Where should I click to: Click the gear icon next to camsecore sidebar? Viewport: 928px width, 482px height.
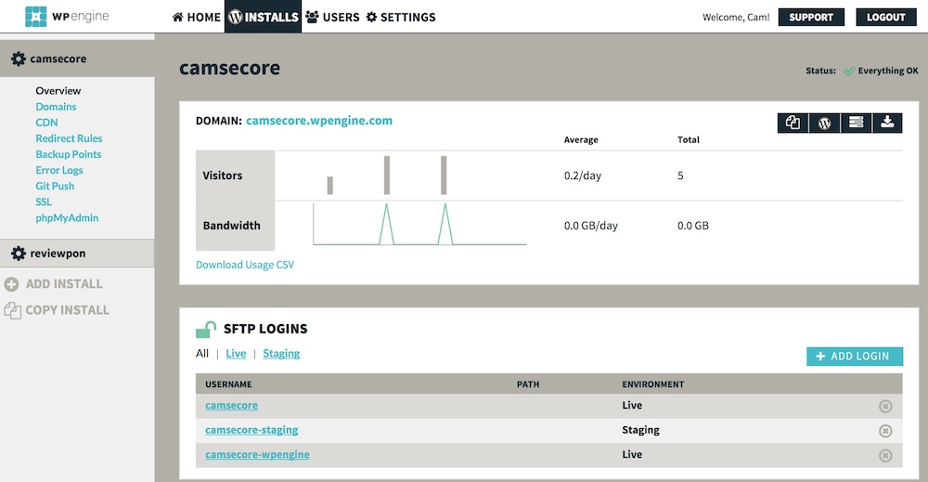point(19,59)
